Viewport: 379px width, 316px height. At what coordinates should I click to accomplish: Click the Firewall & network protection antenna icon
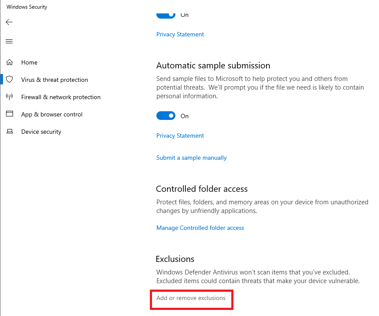[9, 97]
